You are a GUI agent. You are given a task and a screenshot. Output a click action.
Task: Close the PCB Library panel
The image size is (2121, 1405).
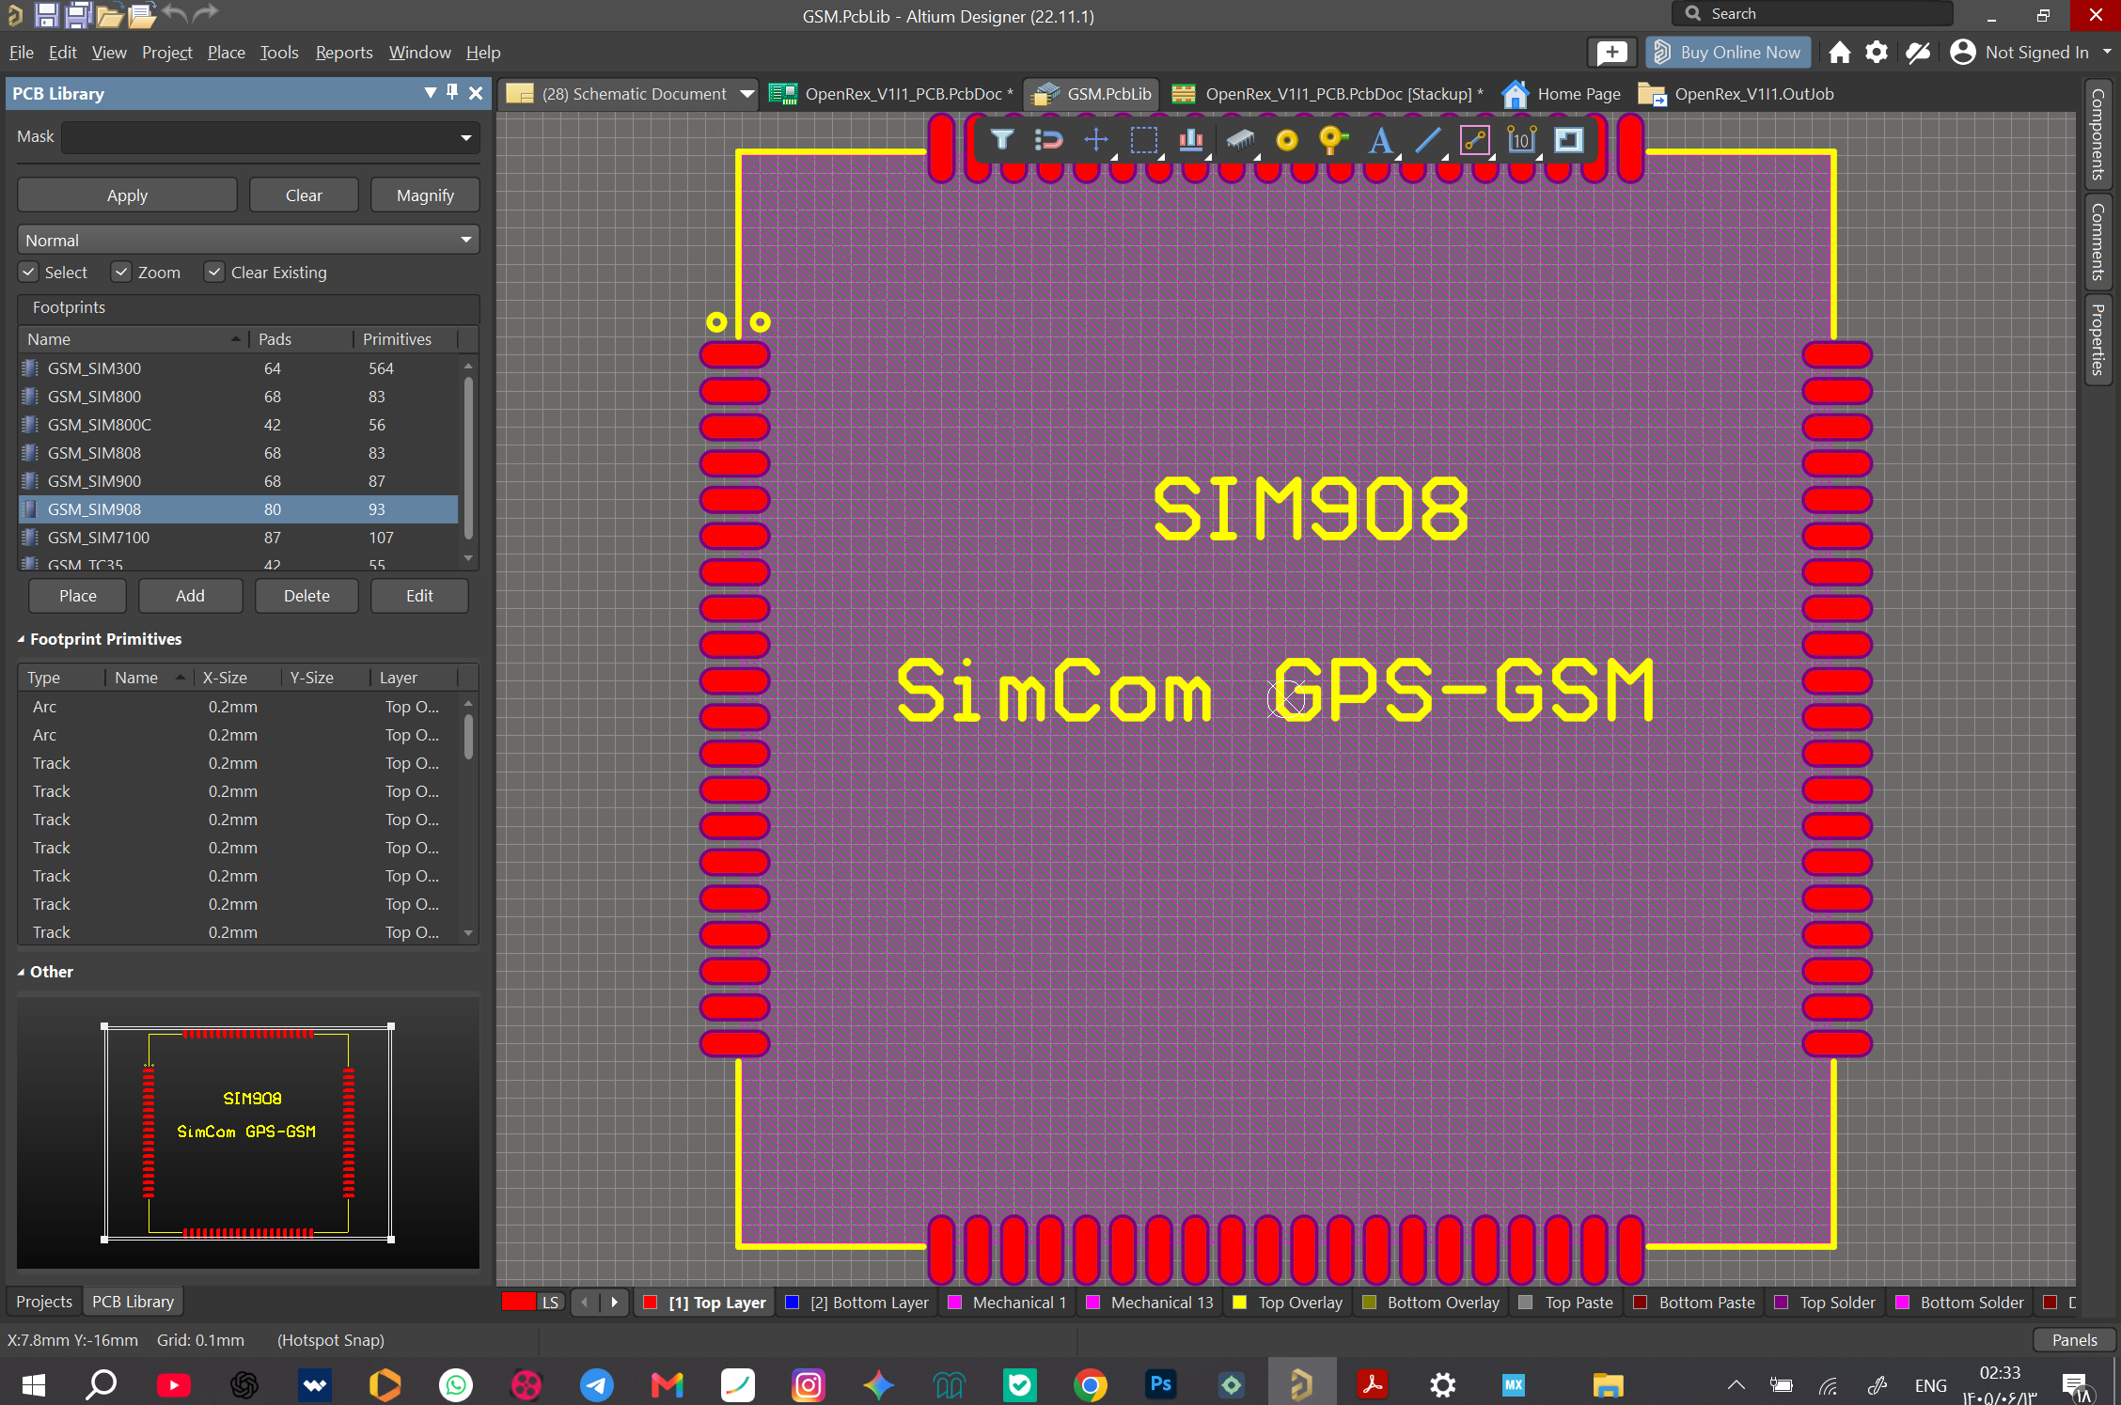pos(476,93)
